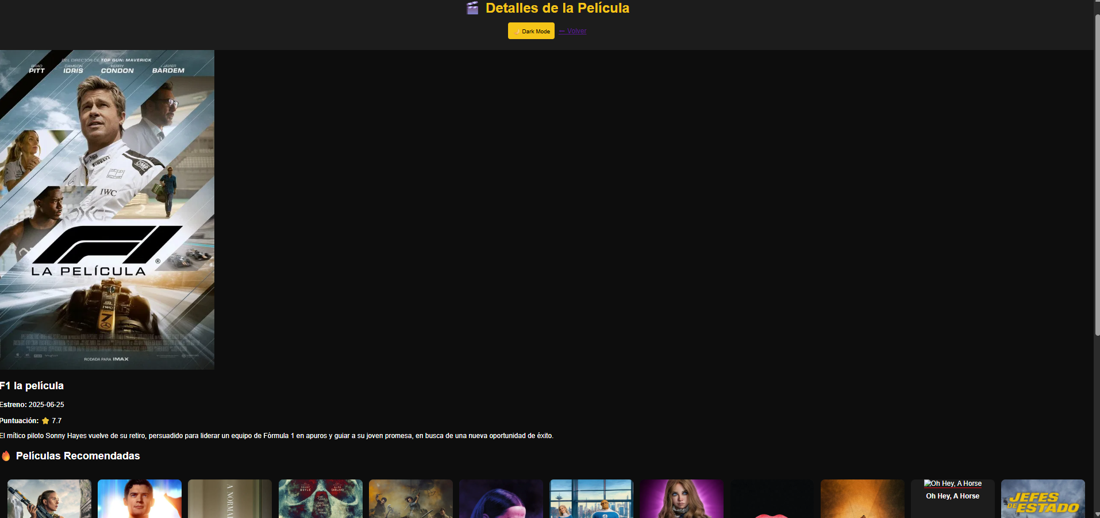Open the large F1 La Película poster
This screenshot has height=518, width=1100.
(x=107, y=209)
